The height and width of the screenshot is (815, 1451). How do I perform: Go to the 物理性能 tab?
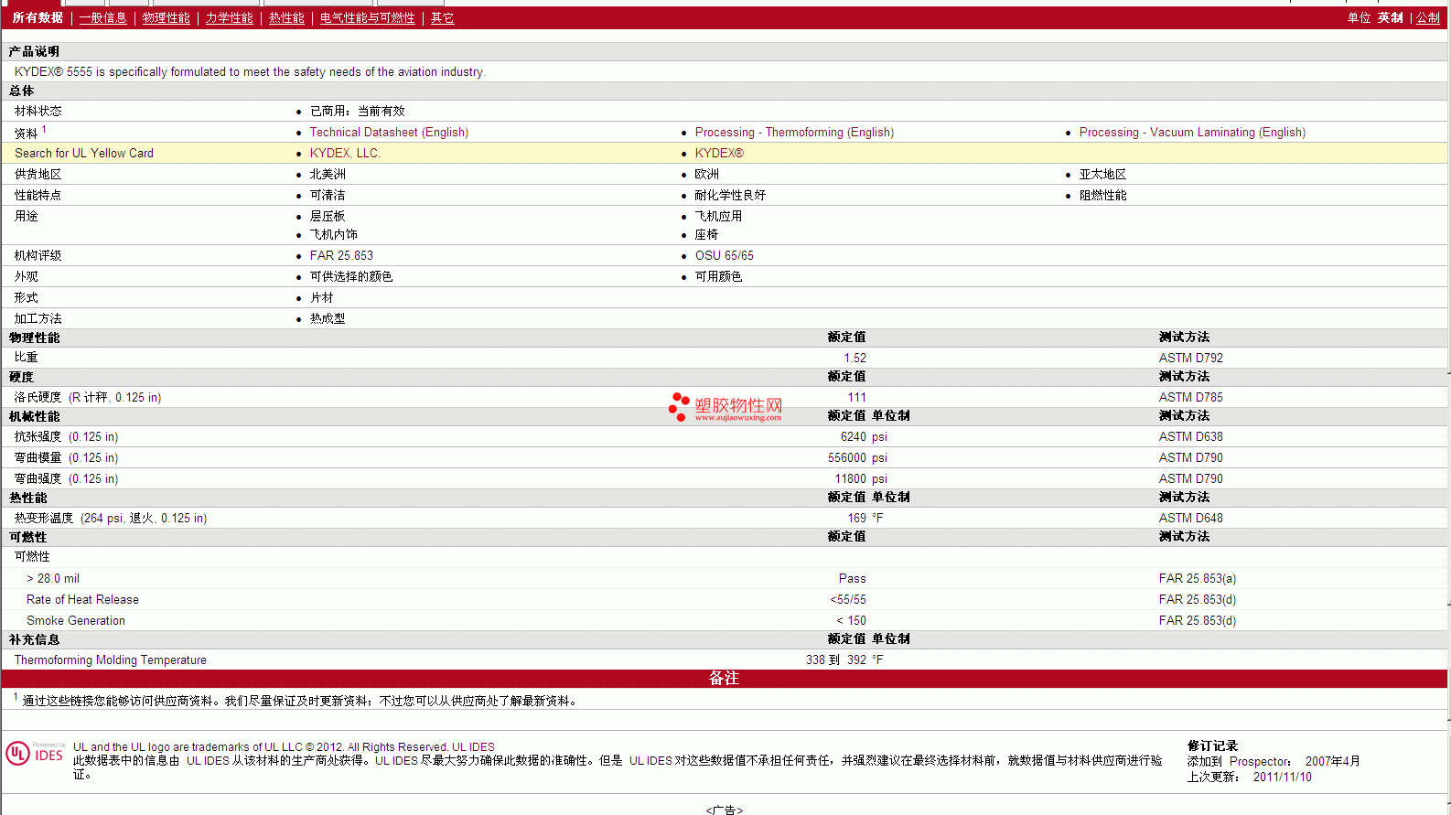(x=166, y=17)
